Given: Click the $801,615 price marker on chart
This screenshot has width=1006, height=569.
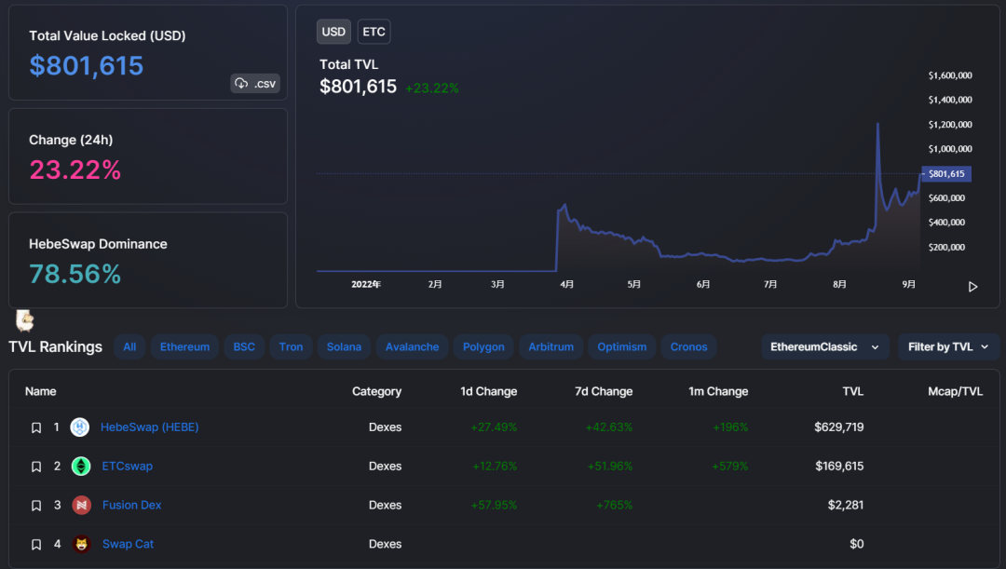Looking at the screenshot, I should point(946,174).
